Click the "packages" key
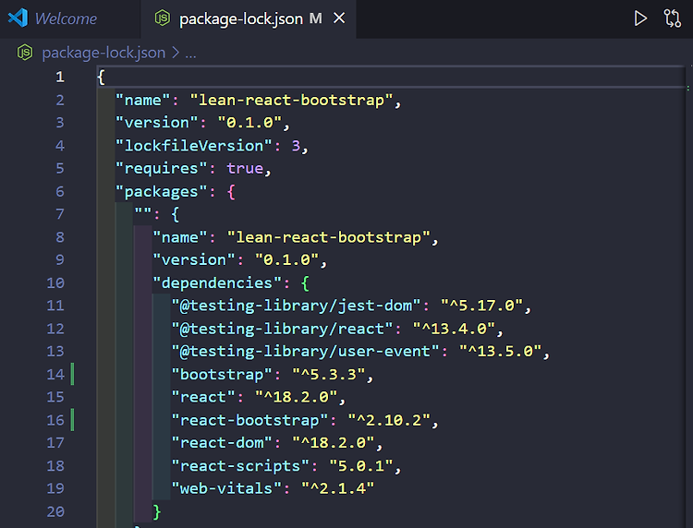The width and height of the screenshot is (693, 528). click(x=162, y=192)
